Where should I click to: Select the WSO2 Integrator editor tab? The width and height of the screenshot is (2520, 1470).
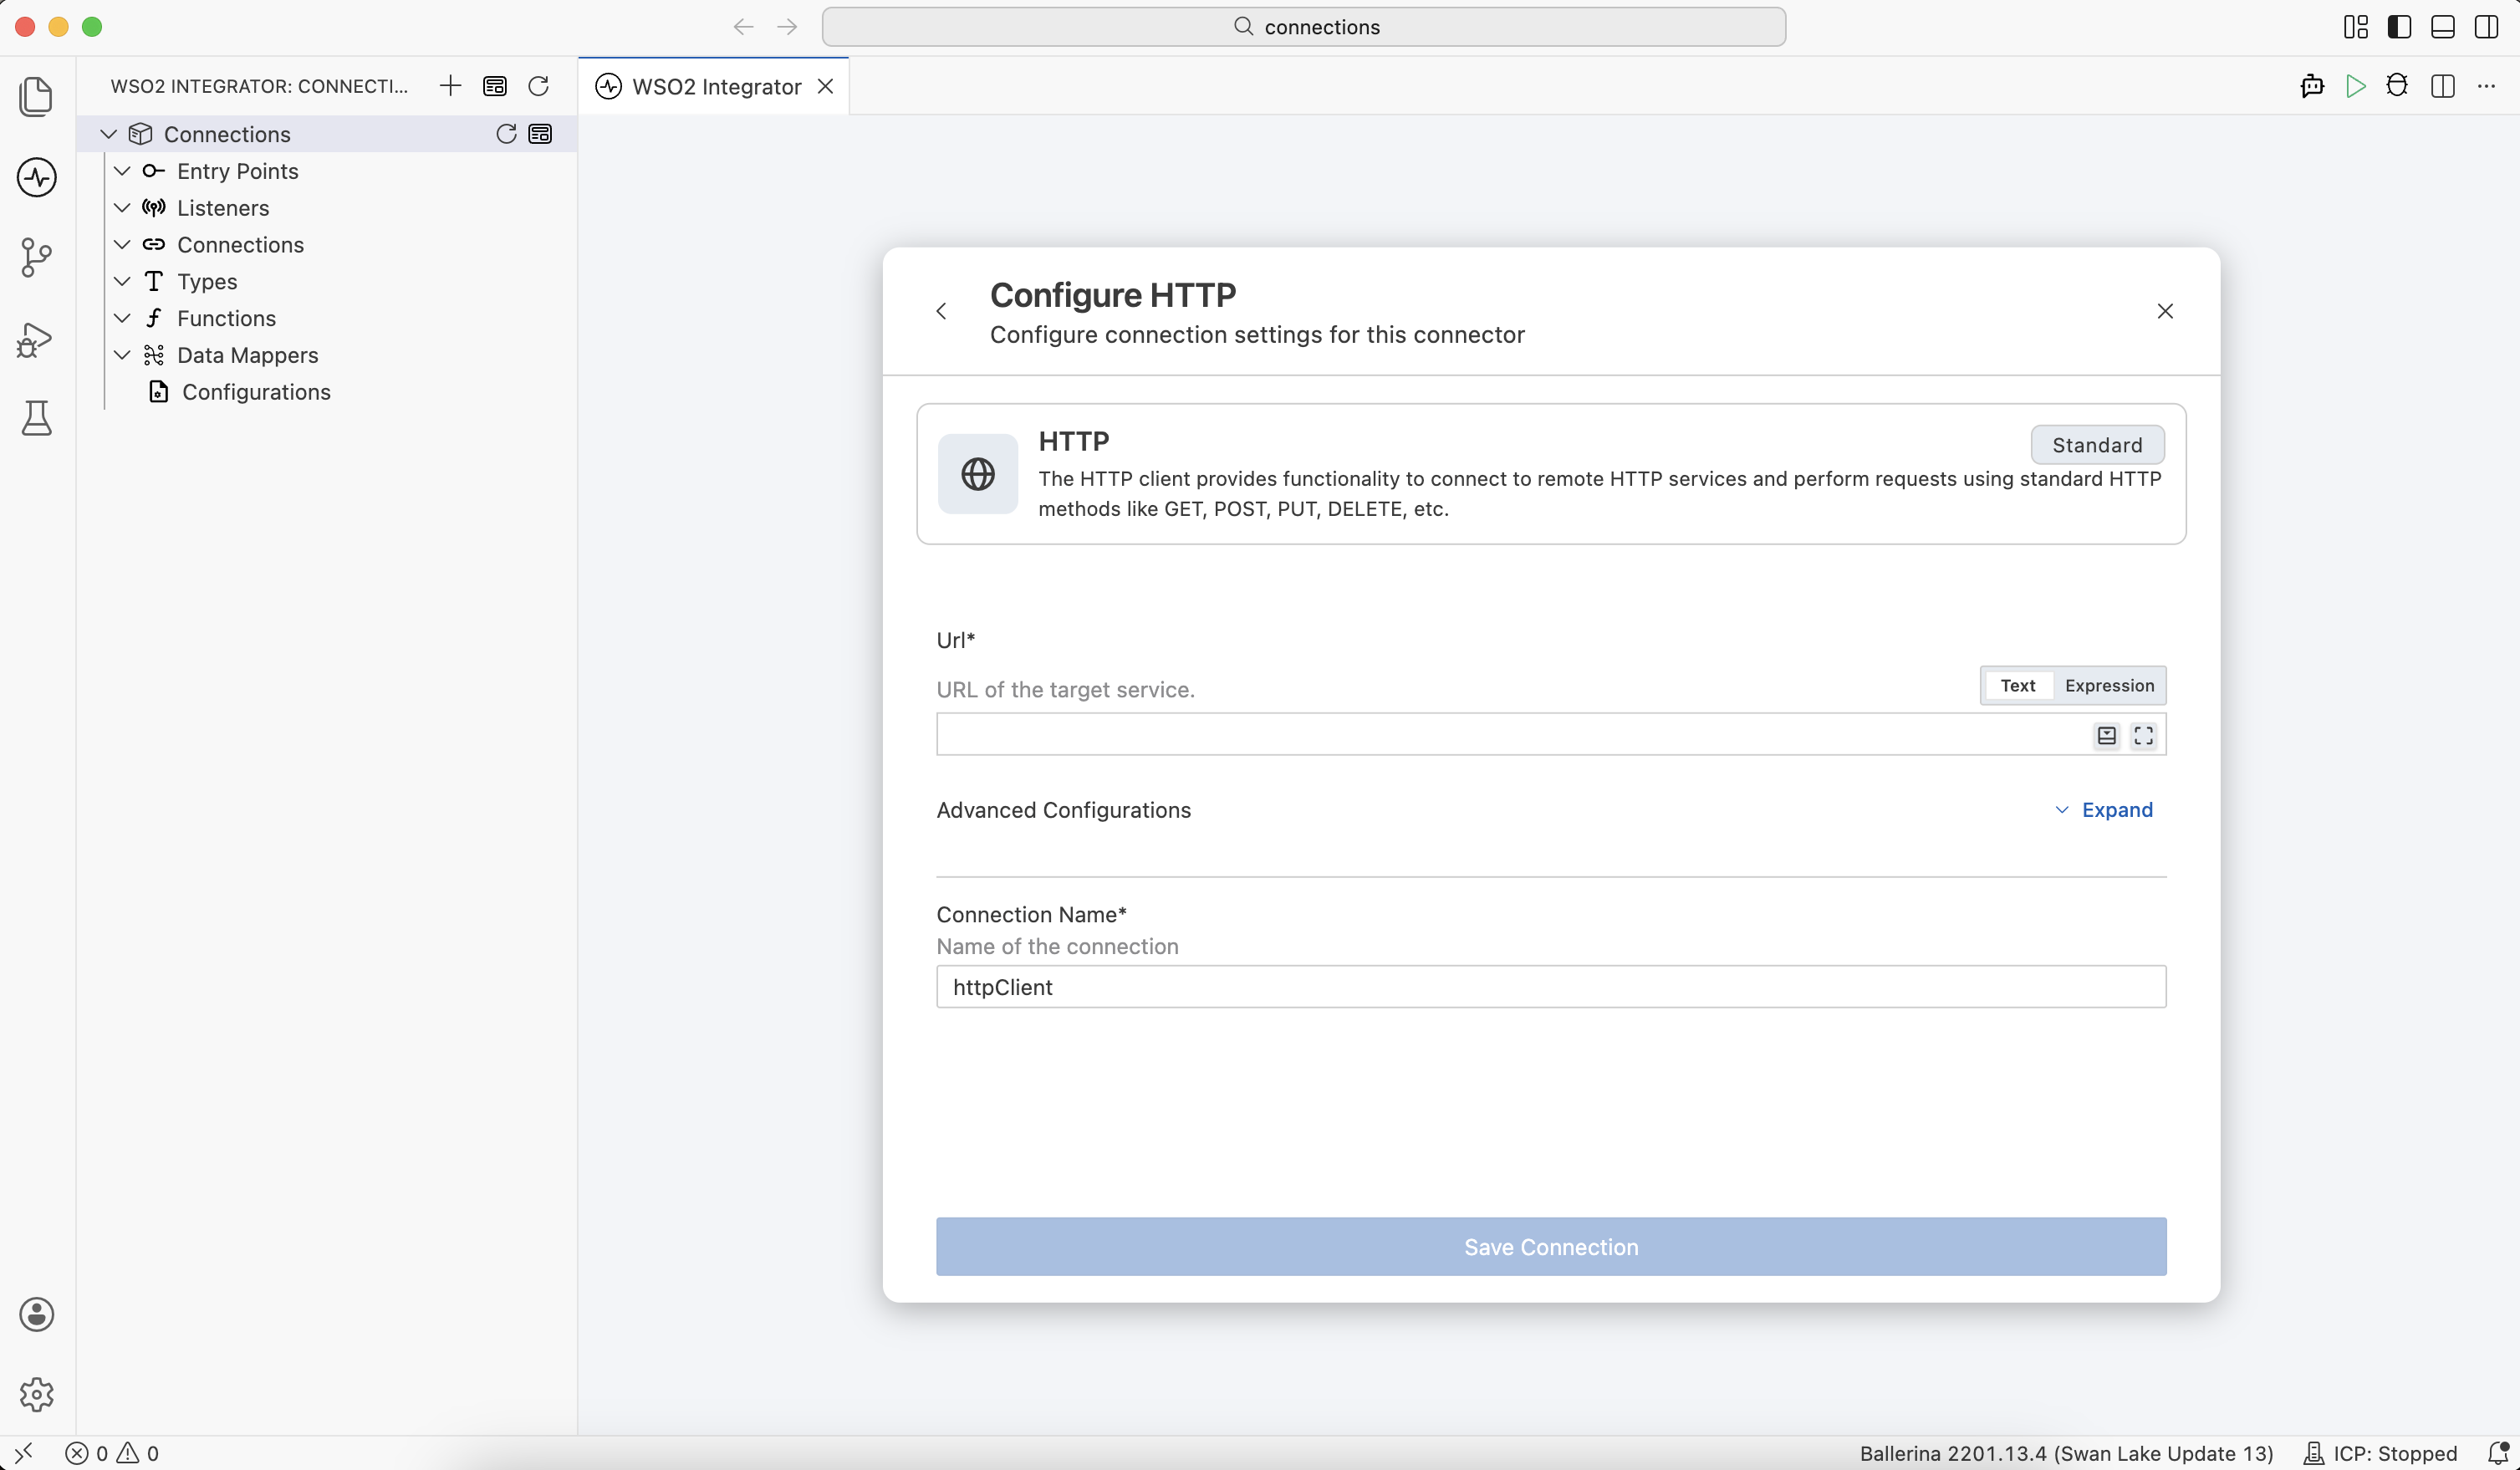[715, 86]
